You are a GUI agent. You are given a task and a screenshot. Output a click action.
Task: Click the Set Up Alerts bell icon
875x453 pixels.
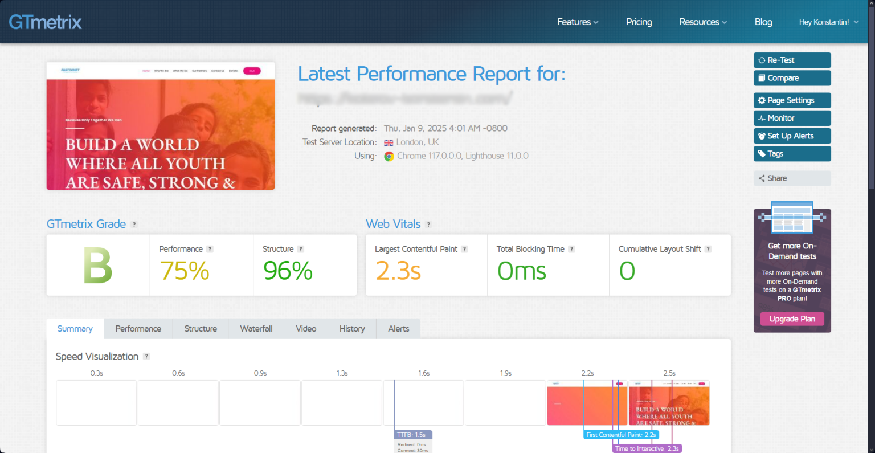pos(762,136)
